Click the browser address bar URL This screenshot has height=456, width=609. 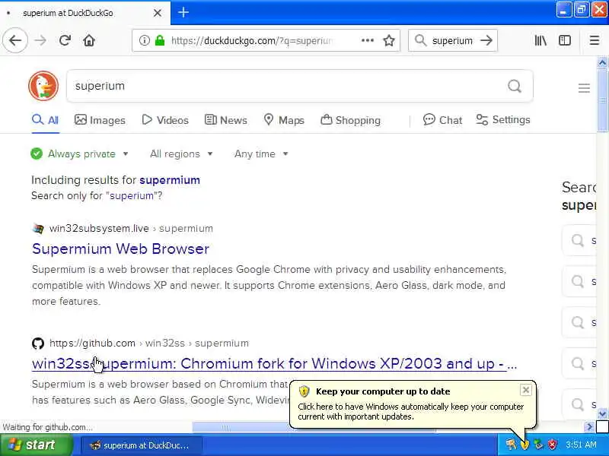253,40
